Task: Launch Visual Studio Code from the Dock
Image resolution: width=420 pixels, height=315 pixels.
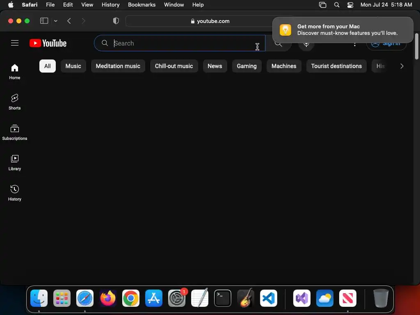Action: pyautogui.click(x=268, y=298)
